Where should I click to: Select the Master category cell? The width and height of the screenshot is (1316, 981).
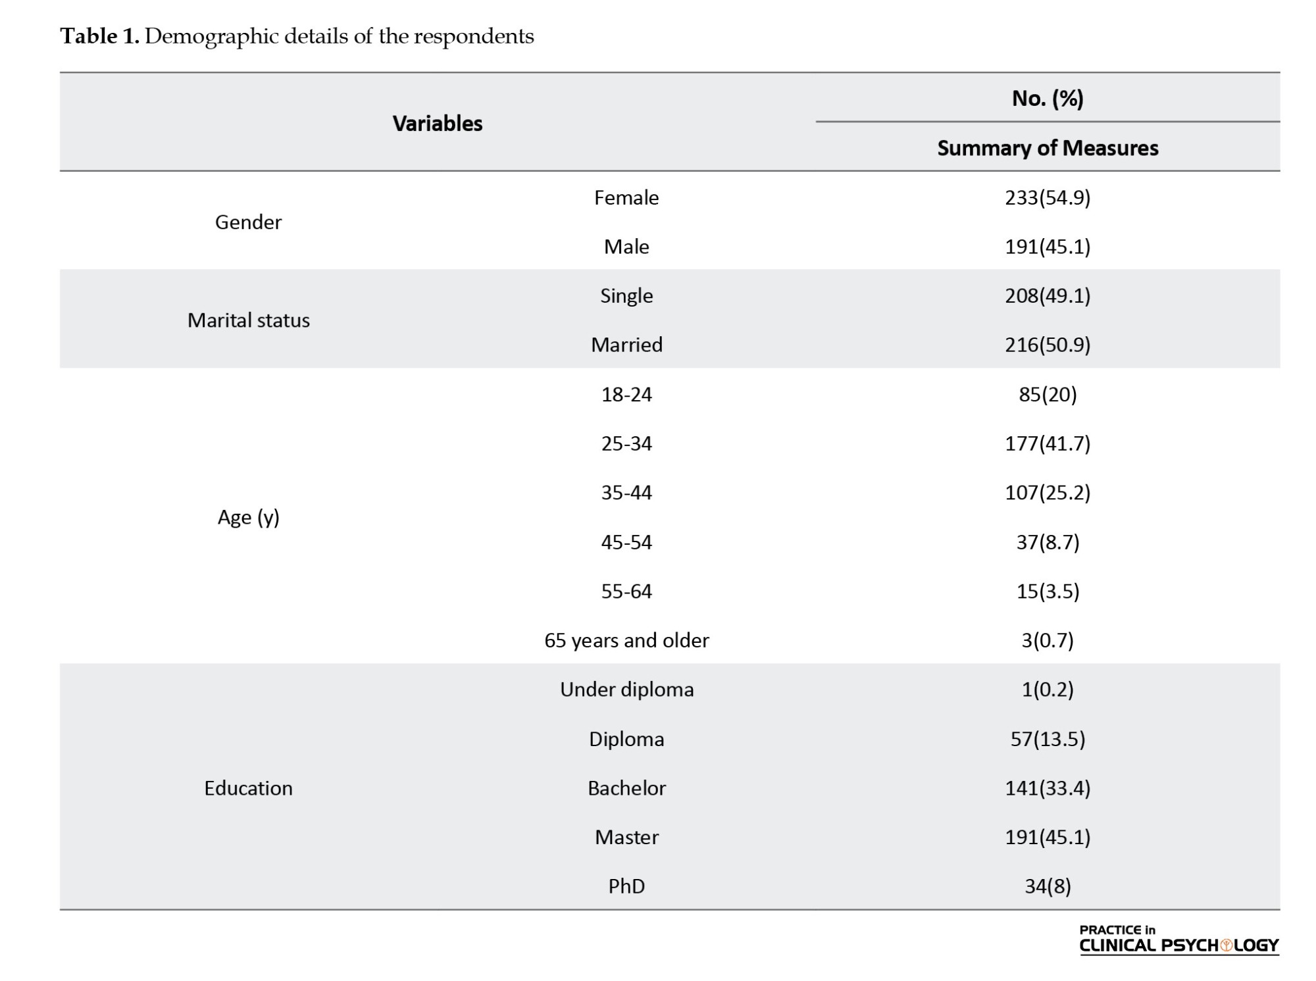[x=626, y=837]
